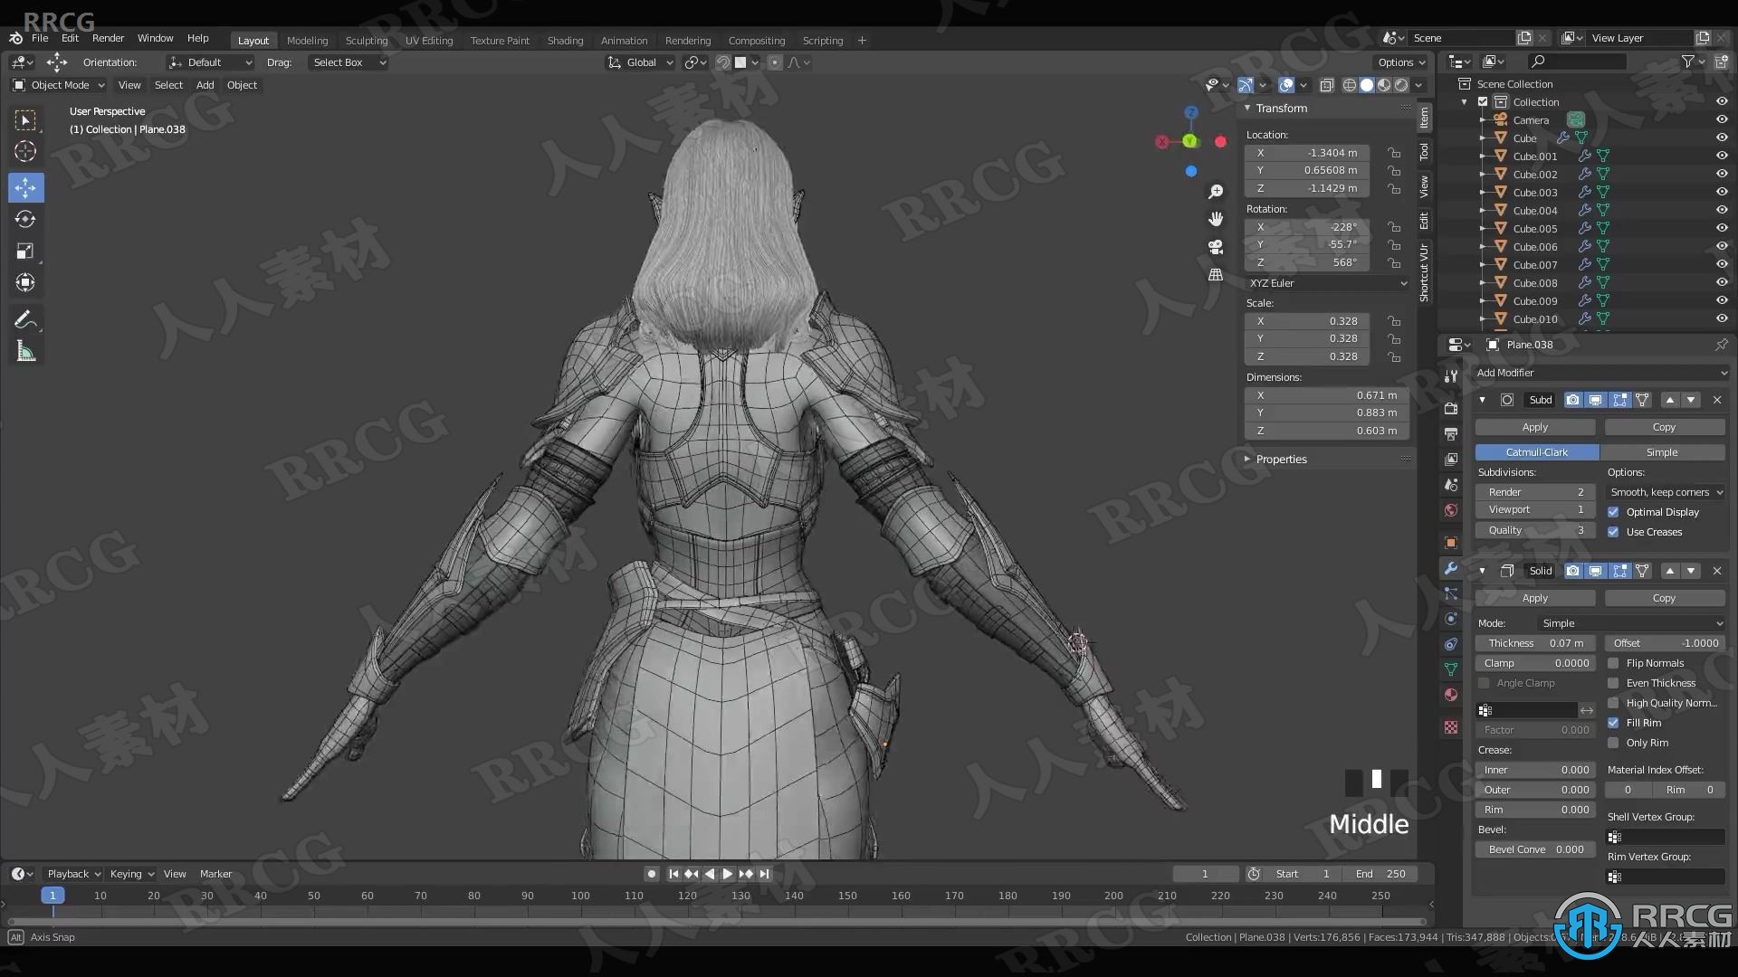Open the Render menu

coord(108,38)
